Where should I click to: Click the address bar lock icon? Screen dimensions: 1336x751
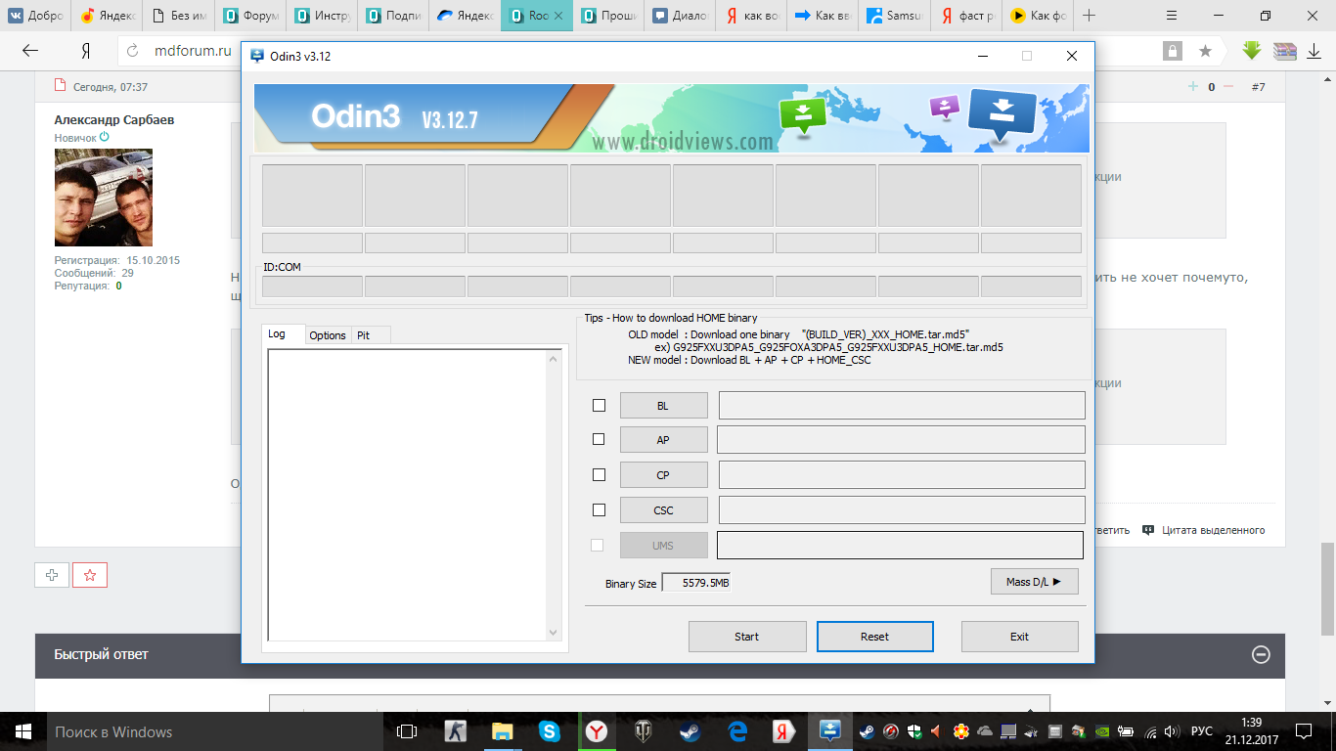pos(1172,51)
